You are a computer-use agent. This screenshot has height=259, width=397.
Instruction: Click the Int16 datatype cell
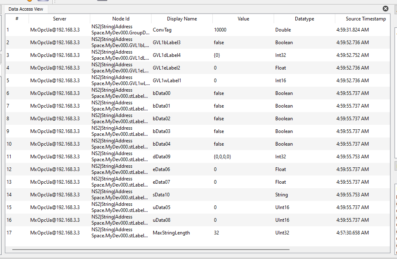tap(281, 81)
